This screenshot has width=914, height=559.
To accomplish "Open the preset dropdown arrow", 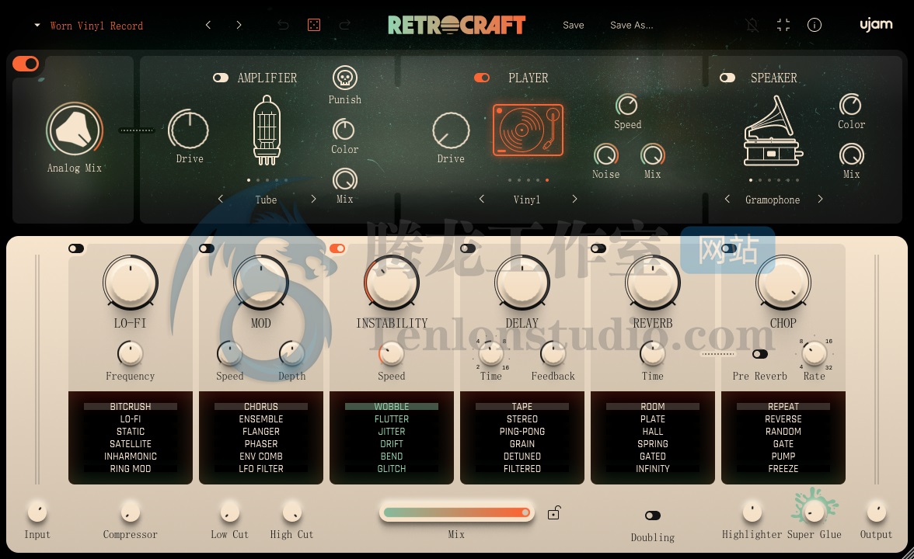I will click(x=37, y=25).
